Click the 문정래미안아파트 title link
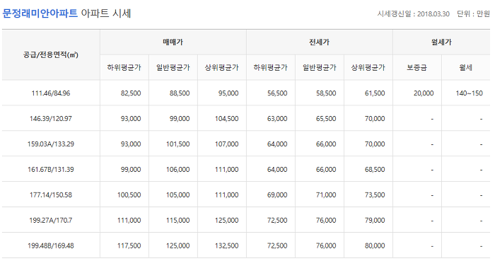The width and height of the screenshot is (495, 261). [40, 13]
